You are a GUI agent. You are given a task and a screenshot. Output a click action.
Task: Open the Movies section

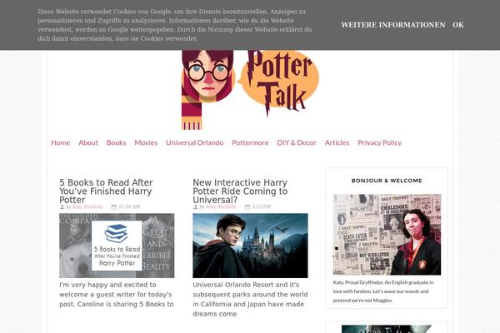click(x=146, y=142)
